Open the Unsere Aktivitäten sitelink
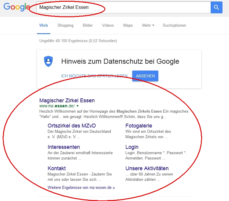 pos(147,168)
